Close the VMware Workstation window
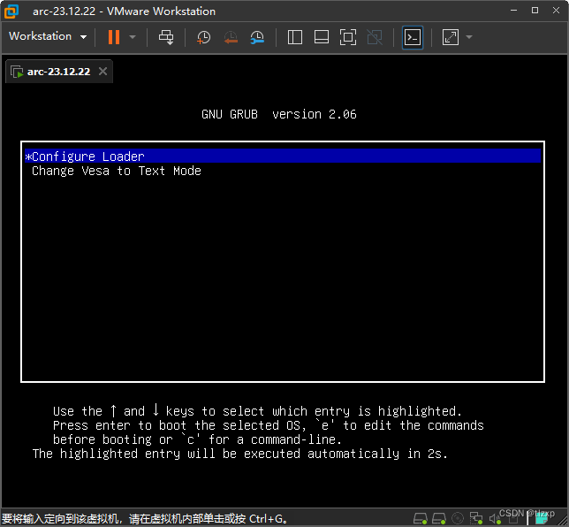 556,11
